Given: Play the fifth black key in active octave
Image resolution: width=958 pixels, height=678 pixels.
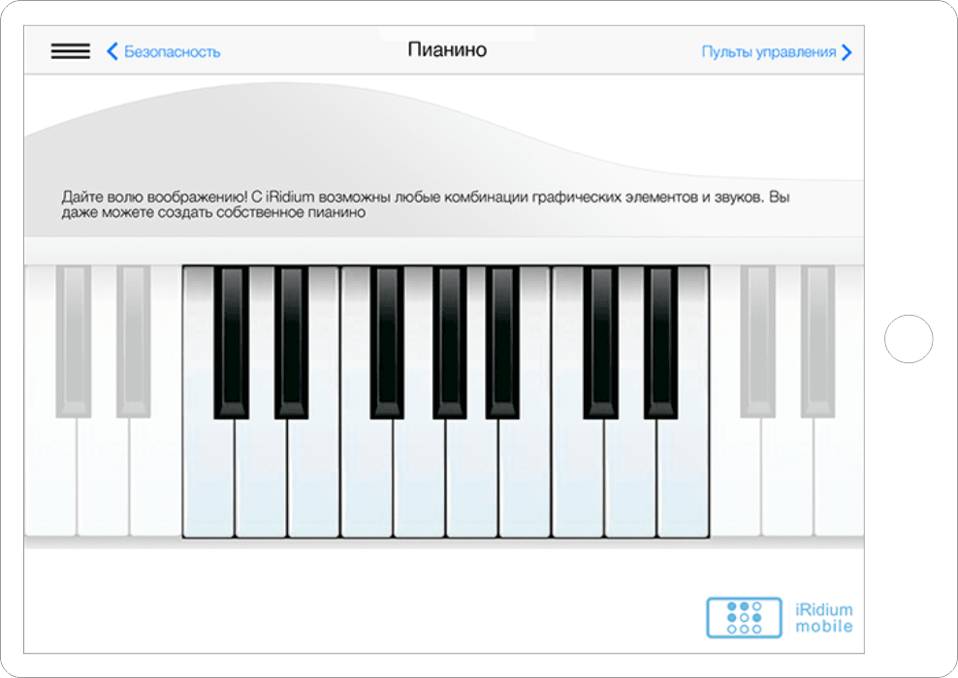Looking at the screenshot, I should pyautogui.click(x=503, y=342).
